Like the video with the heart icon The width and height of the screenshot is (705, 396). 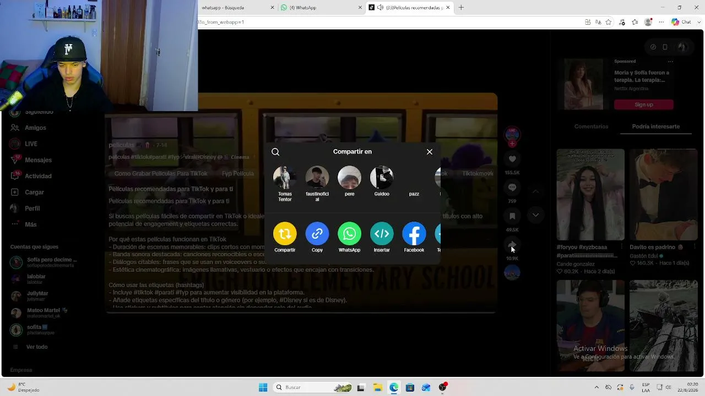[x=512, y=159]
